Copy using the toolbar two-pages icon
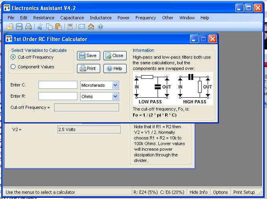The image size is (267, 199). (49, 27)
